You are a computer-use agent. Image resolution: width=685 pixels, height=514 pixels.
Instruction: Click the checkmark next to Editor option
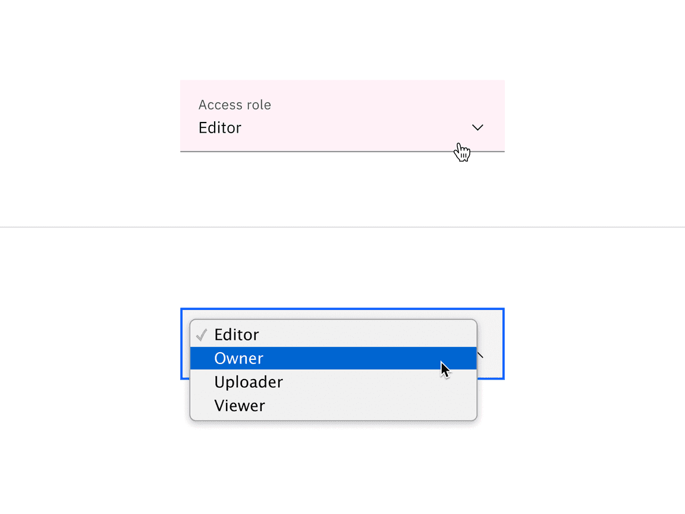(202, 334)
